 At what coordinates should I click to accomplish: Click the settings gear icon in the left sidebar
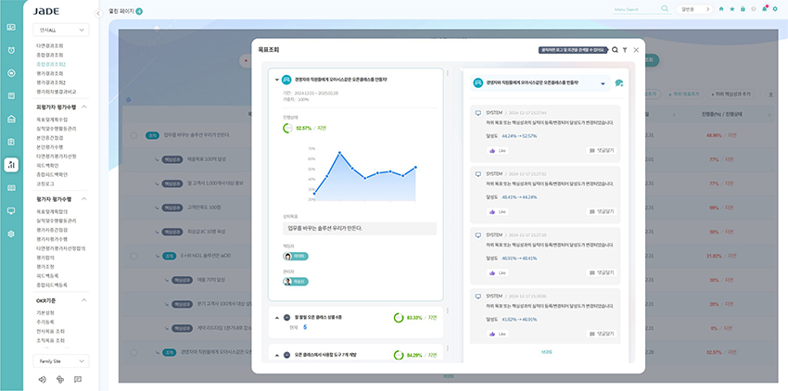click(x=11, y=233)
